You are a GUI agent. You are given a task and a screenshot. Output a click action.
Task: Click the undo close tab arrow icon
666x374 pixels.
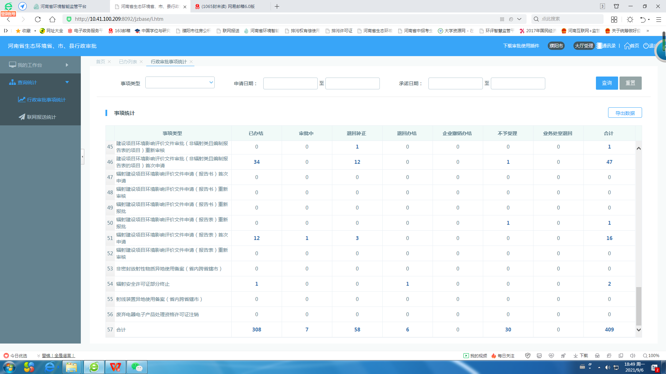[643, 19]
